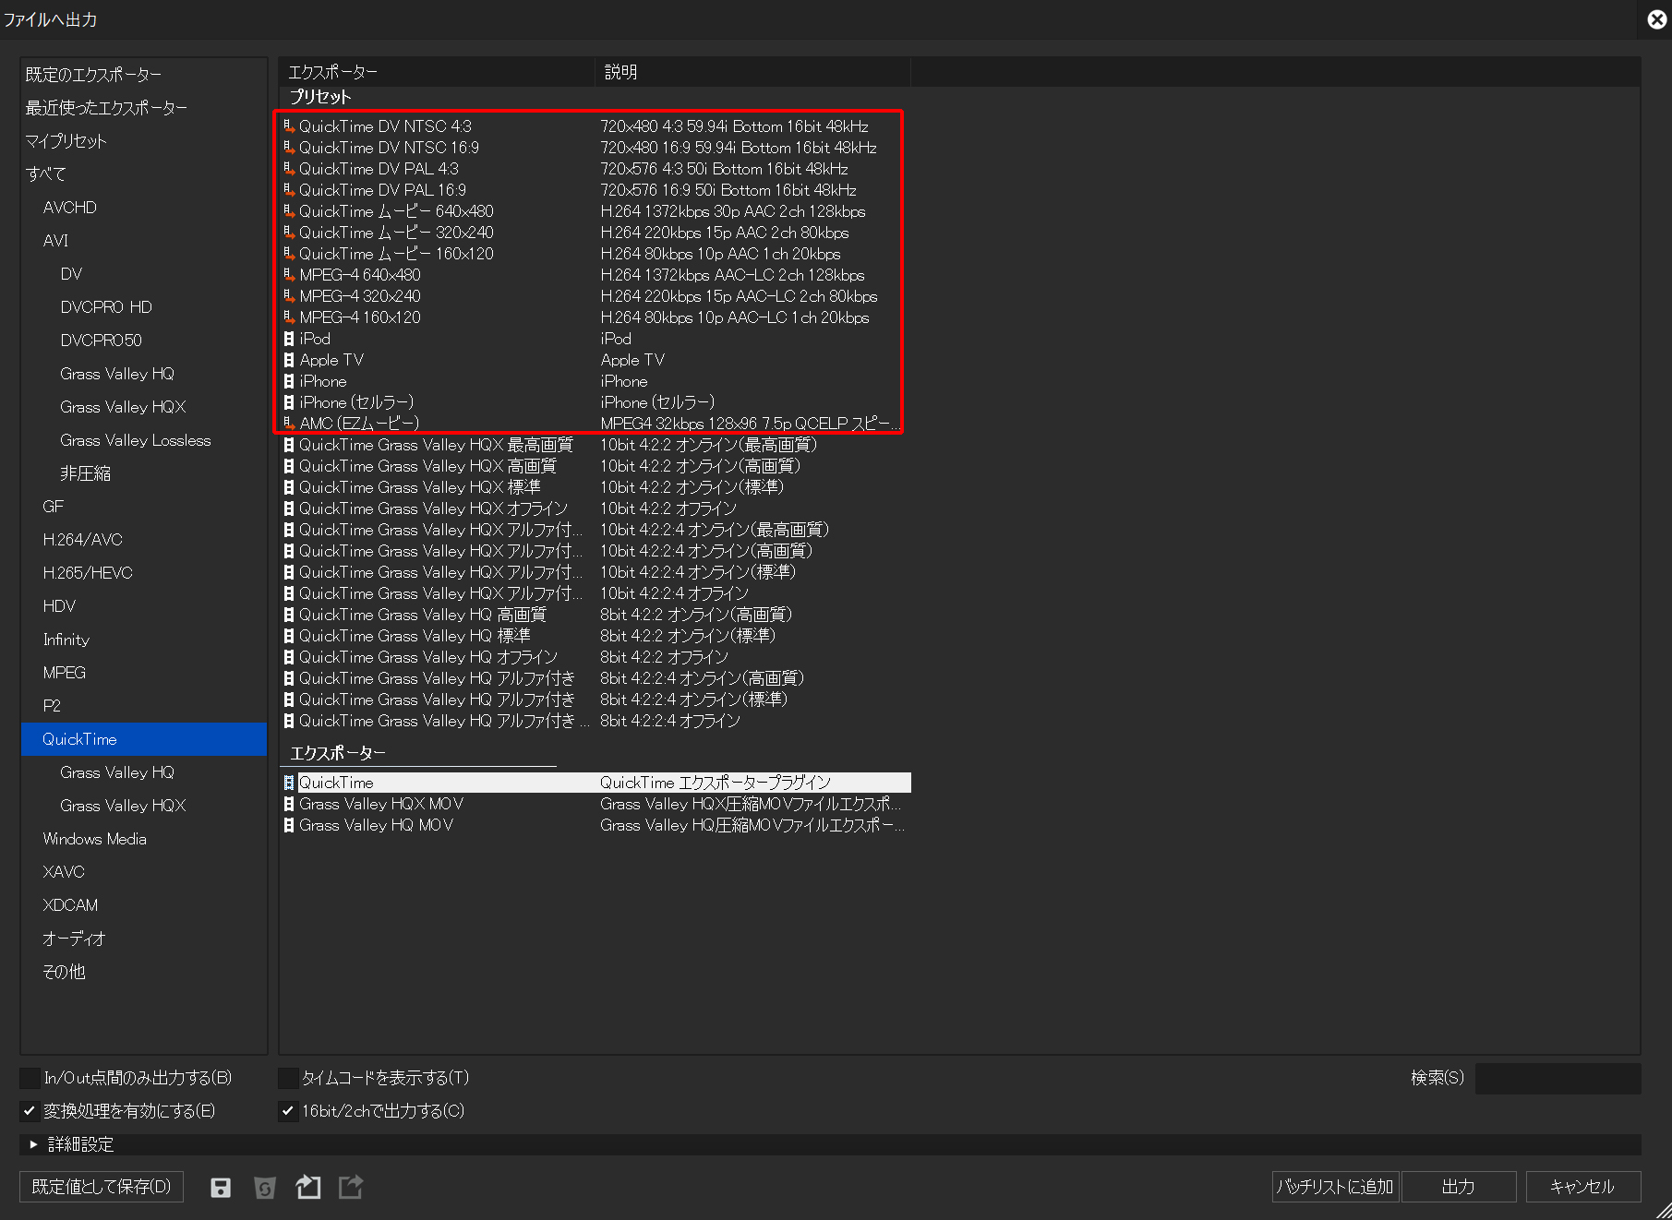Screen dimensions: 1672x1220
Task: Click the export preset icon
Action: (351, 1187)
